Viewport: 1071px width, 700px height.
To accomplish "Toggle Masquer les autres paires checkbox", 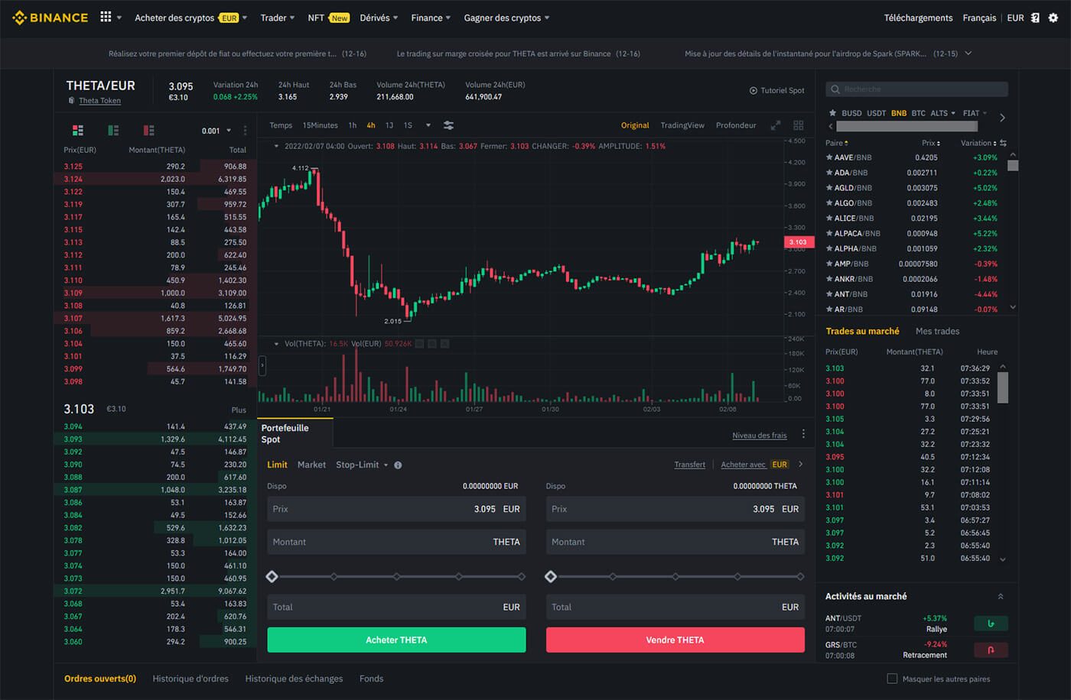I will tap(892, 679).
